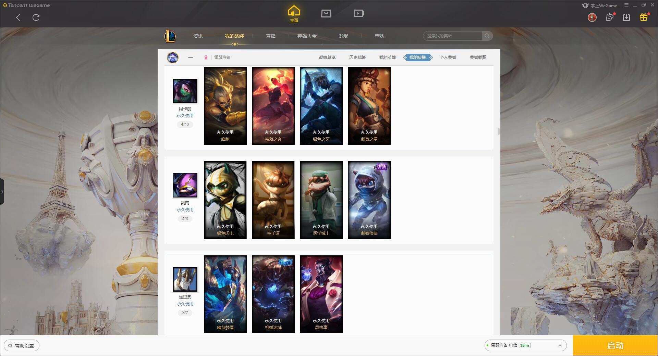Click the 阿卡丽 champion name
658x356 pixels.
tap(185, 109)
